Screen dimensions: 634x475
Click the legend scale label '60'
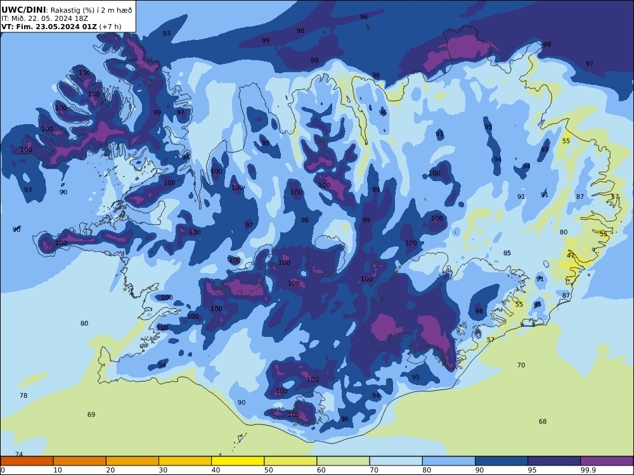pos(321,470)
